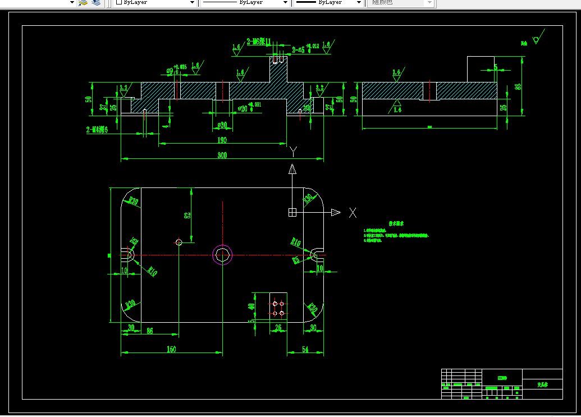
Task: Select the Y axis label of the UCS
Action: [x=293, y=151]
